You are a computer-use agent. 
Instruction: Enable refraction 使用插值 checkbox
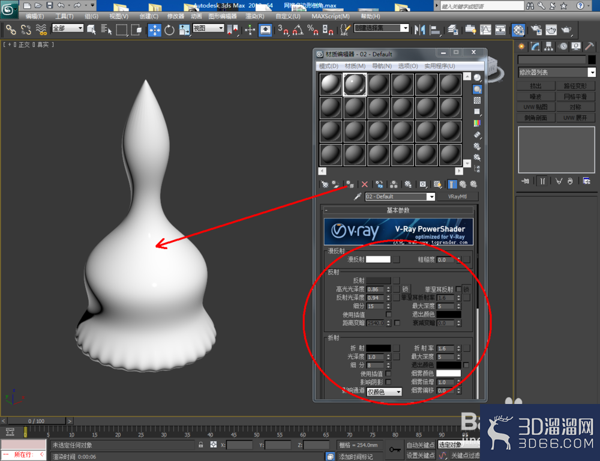tap(388, 373)
